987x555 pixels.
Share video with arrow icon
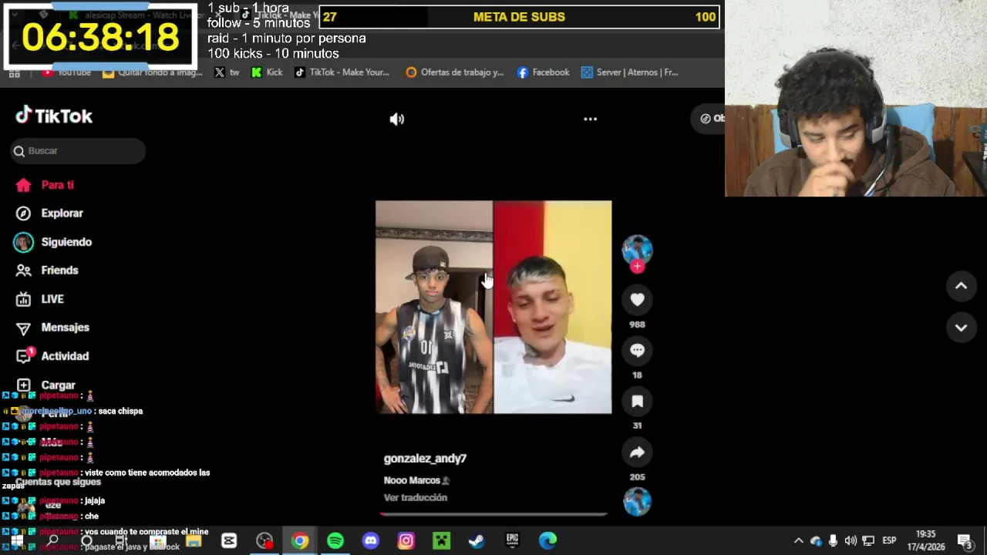pyautogui.click(x=637, y=452)
